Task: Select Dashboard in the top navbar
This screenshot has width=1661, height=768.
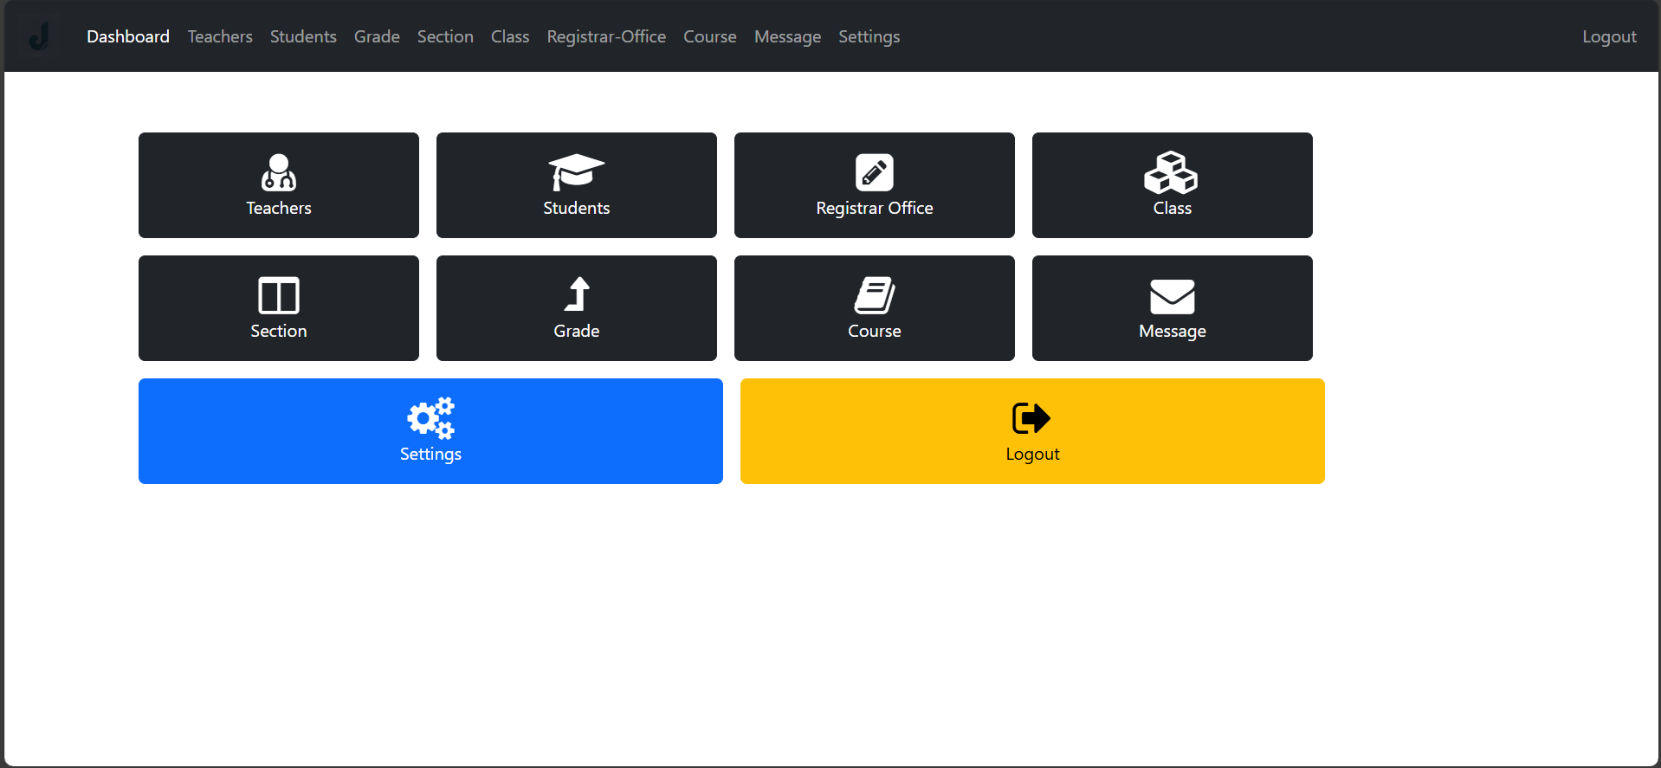Action: 128,36
